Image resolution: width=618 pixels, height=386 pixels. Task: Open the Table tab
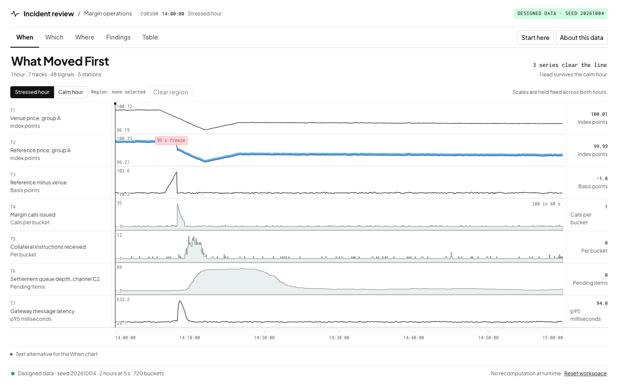(150, 37)
